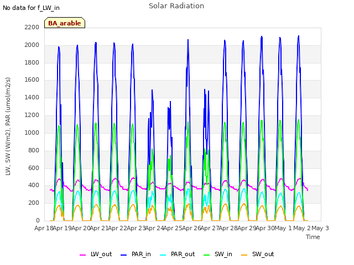Click the y-axis title LW, SW, PAR
This screenshot has width=354, height=265.
point(8,126)
